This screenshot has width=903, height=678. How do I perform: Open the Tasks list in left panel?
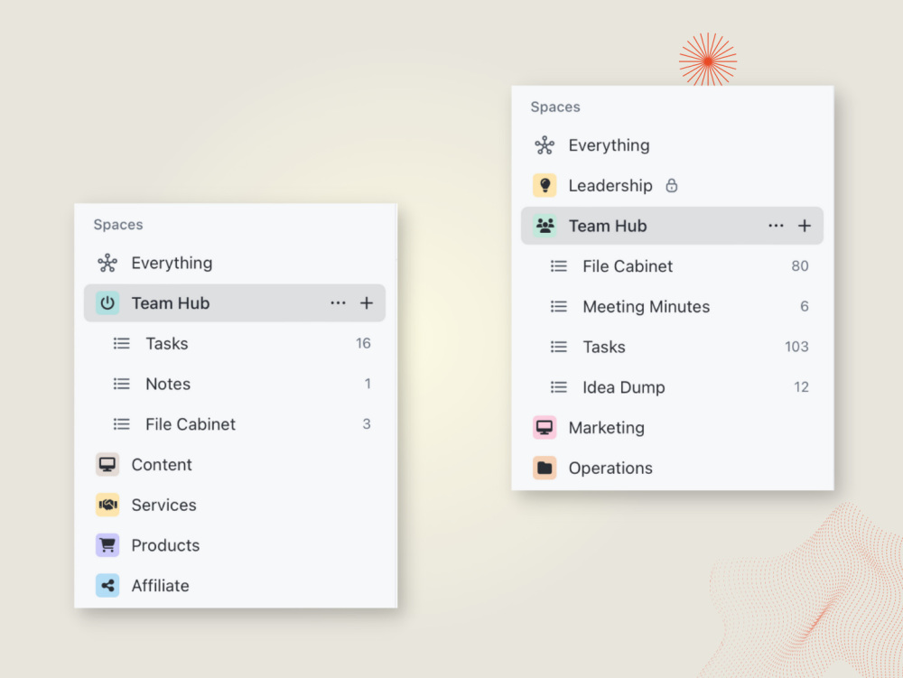167,344
